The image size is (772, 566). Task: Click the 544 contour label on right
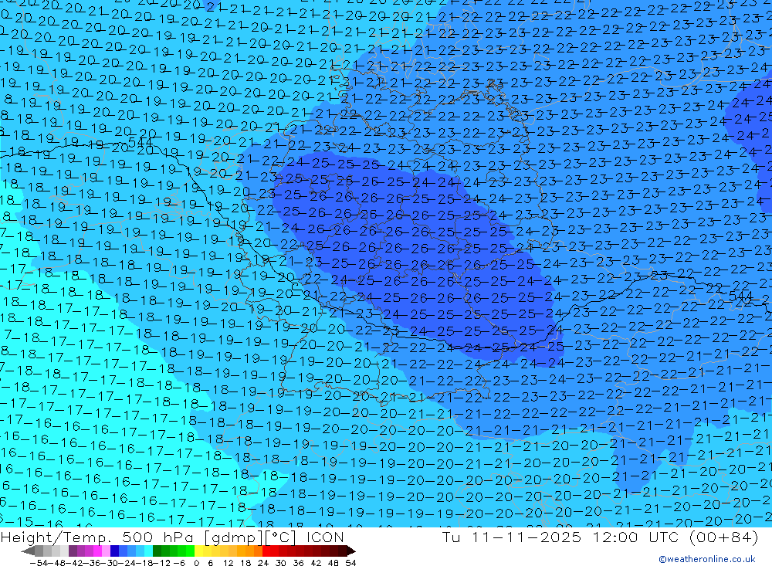[740, 296]
